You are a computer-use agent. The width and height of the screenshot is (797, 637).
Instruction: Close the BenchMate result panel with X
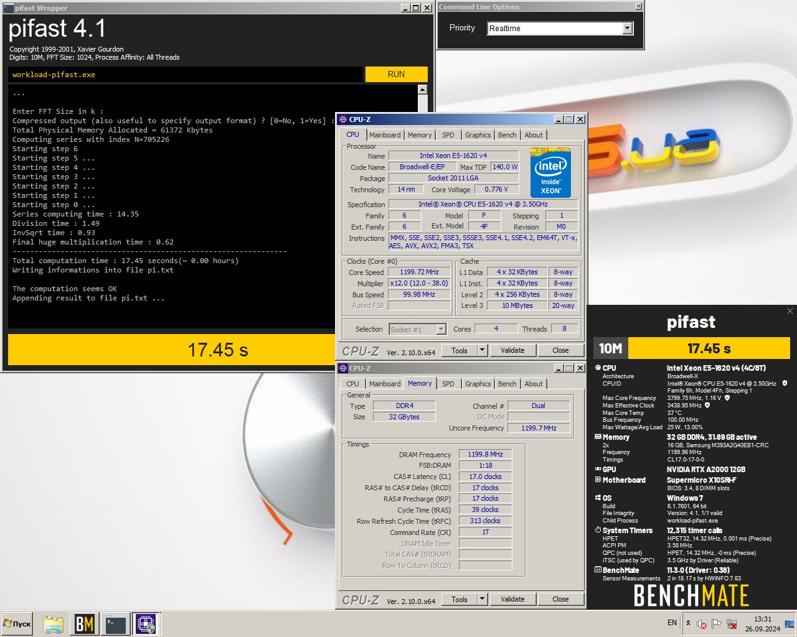790,311
